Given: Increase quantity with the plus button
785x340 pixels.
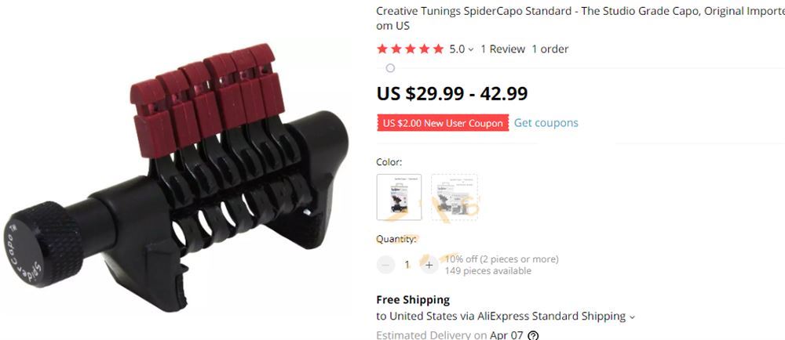Looking at the screenshot, I should point(429,265).
